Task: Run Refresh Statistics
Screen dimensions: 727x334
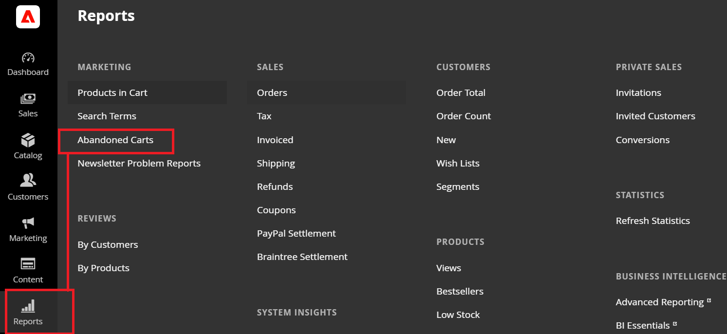Action: [x=653, y=221]
